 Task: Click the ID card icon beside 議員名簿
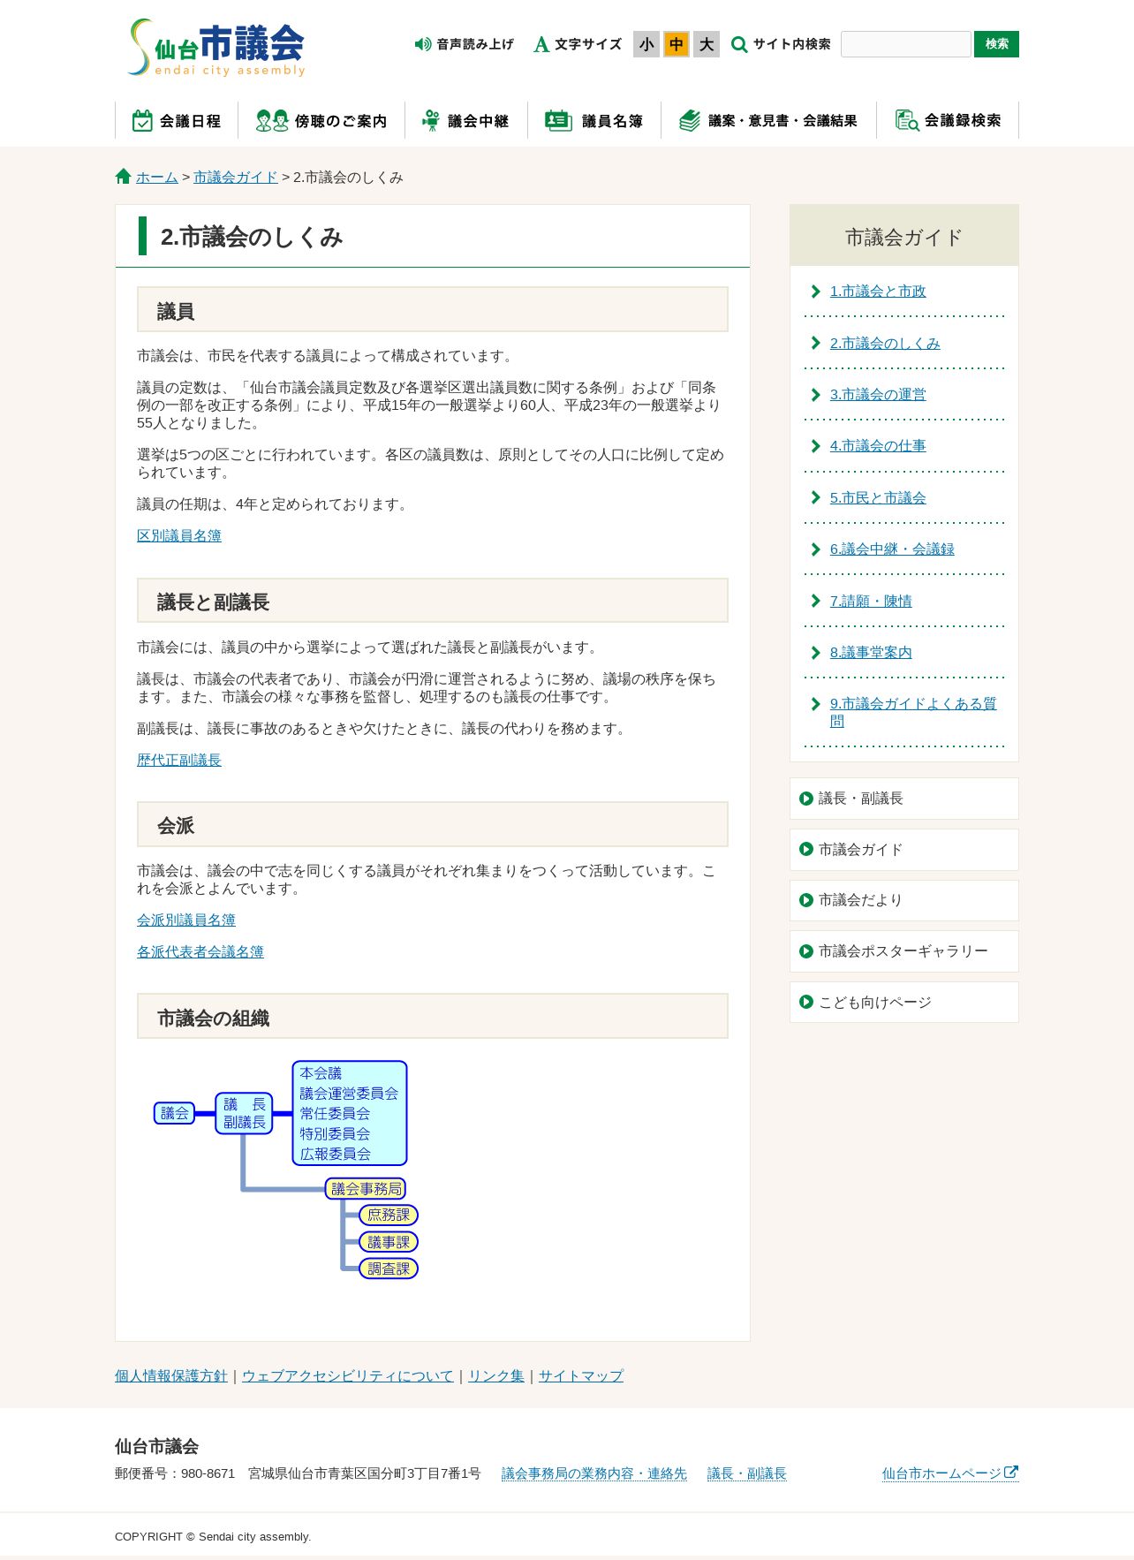coord(558,121)
